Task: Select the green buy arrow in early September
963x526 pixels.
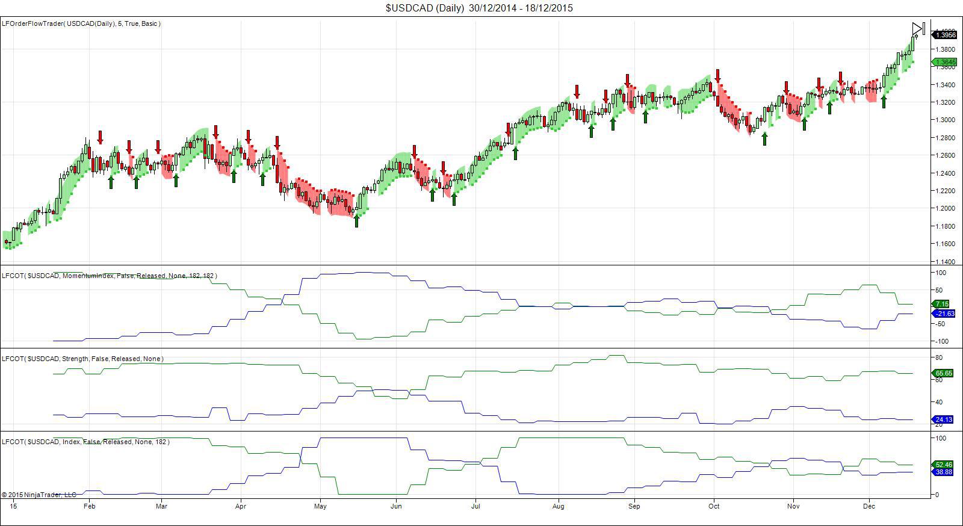Action: tap(645, 117)
